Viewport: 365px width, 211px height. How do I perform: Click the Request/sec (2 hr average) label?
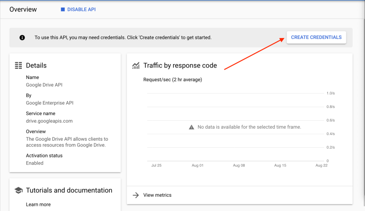tap(173, 79)
